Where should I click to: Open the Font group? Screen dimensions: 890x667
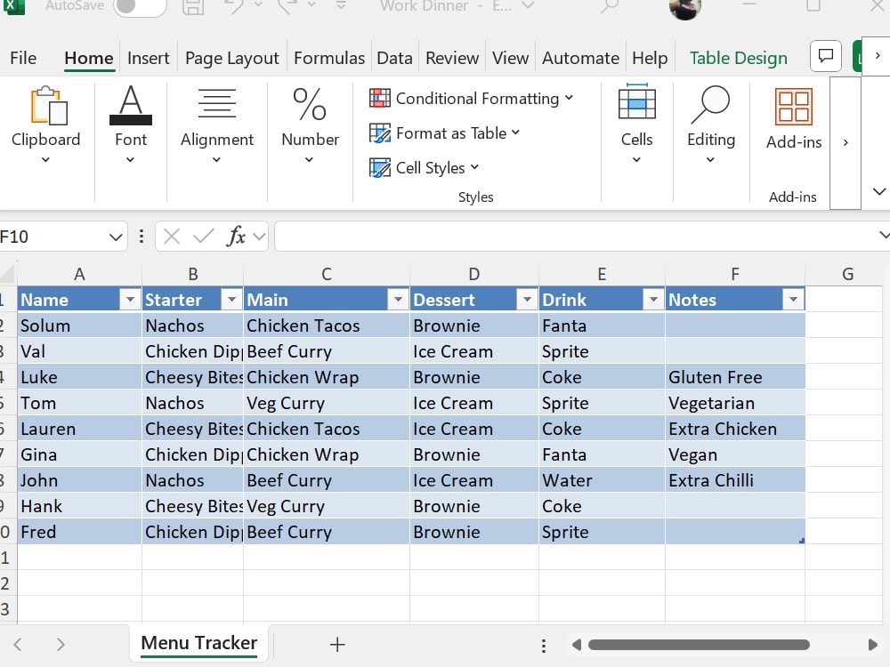(x=131, y=125)
